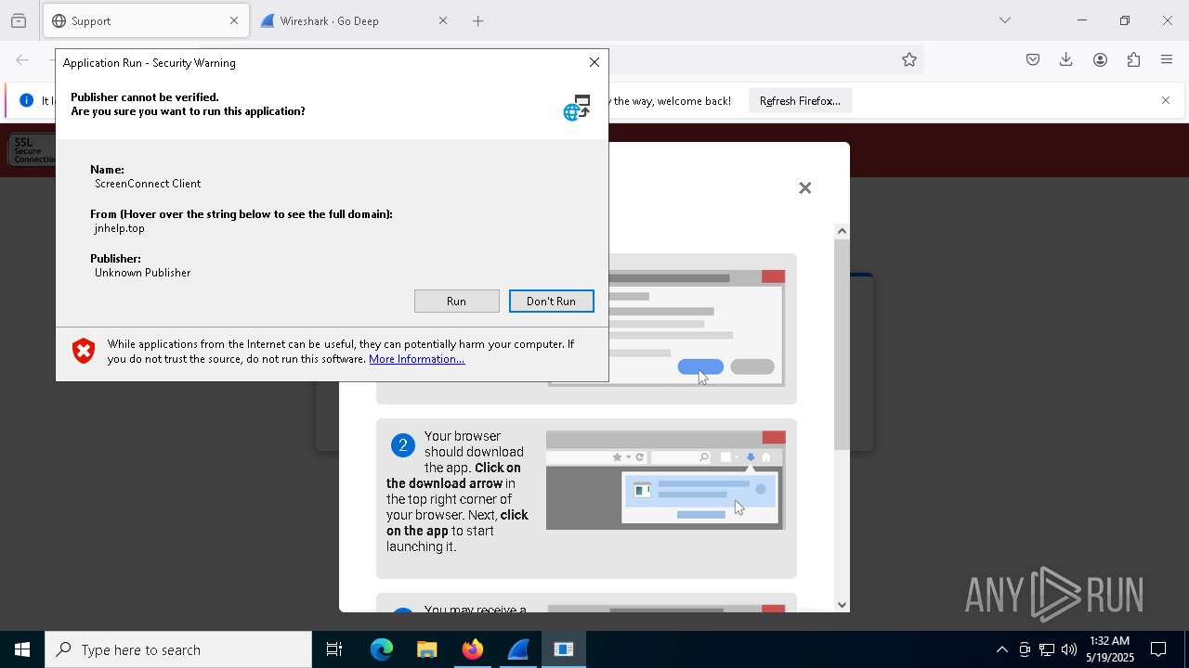Click step 2 download arrow illustration
The width and height of the screenshot is (1189, 668).
tap(665, 481)
